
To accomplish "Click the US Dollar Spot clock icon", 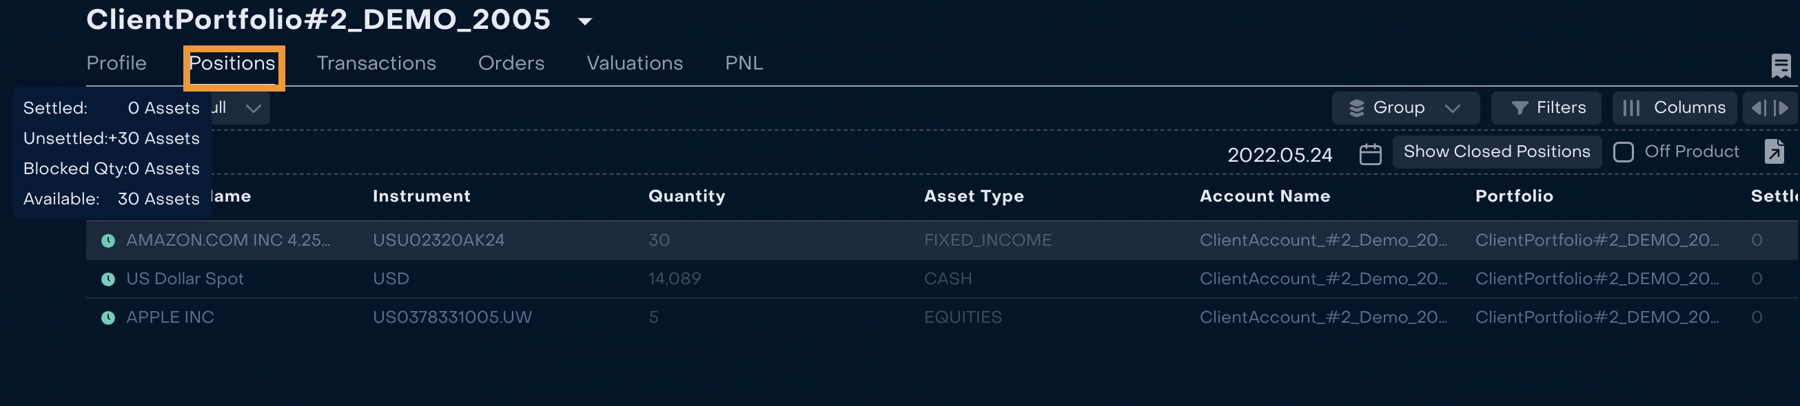I will pyautogui.click(x=108, y=279).
